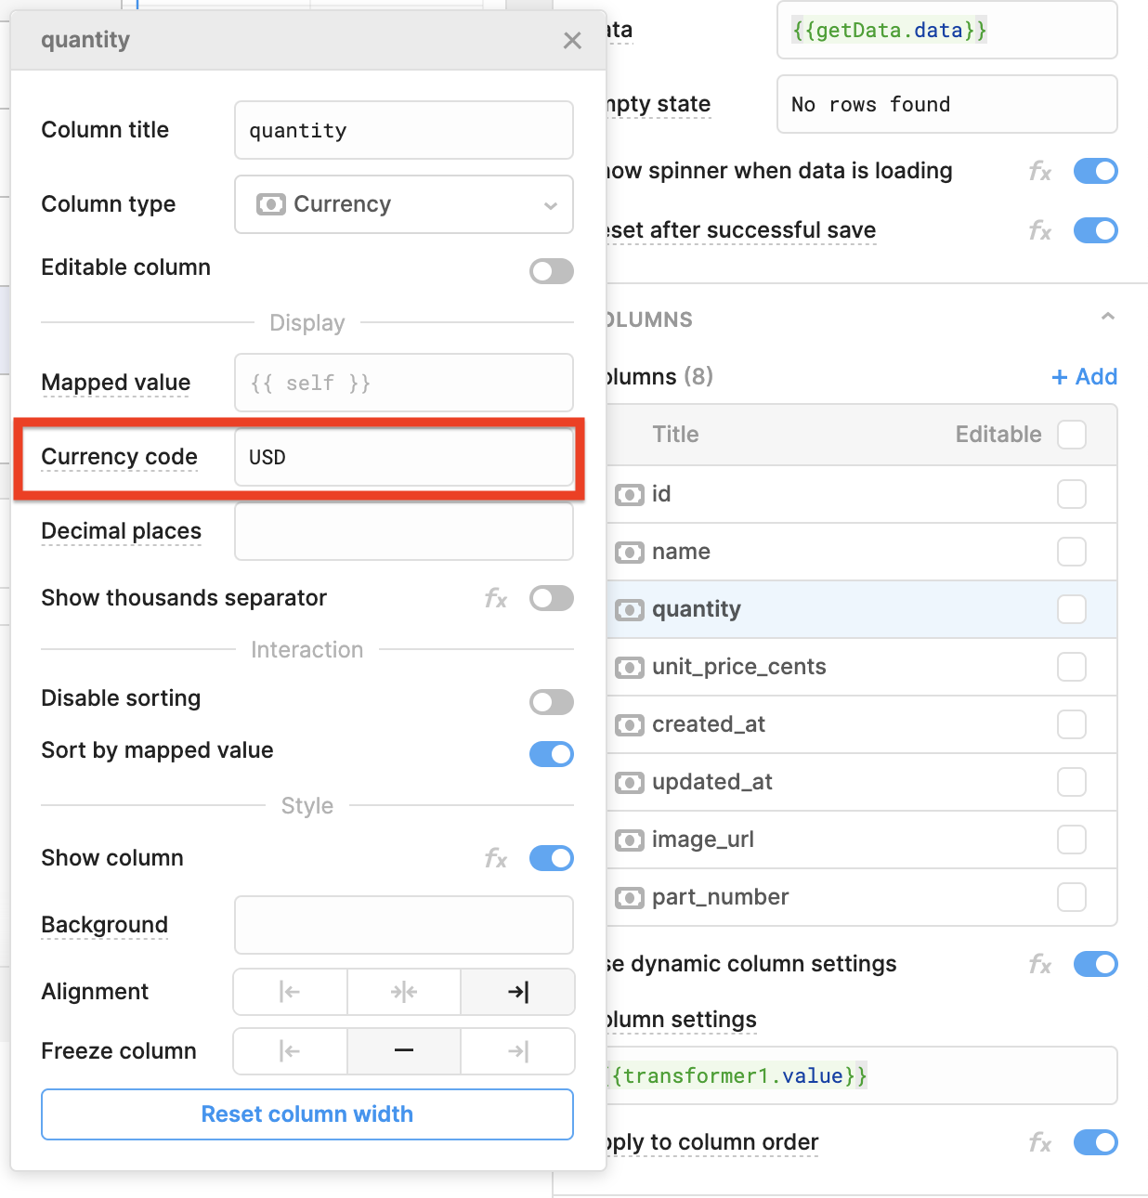Click currency icon next to unit_price_cents
1148x1198 pixels.
click(630, 668)
